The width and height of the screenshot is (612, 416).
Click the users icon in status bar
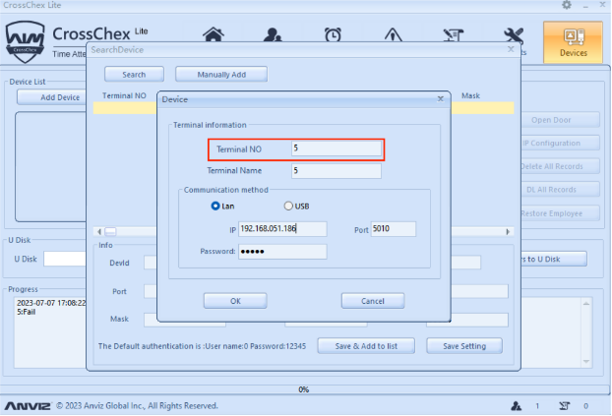[515, 405]
